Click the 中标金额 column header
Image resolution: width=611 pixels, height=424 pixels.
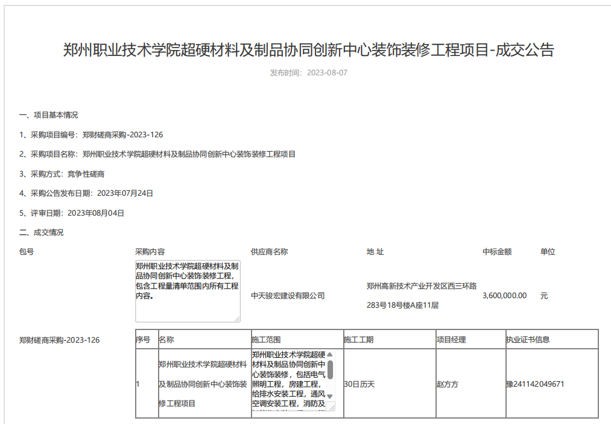(x=497, y=252)
